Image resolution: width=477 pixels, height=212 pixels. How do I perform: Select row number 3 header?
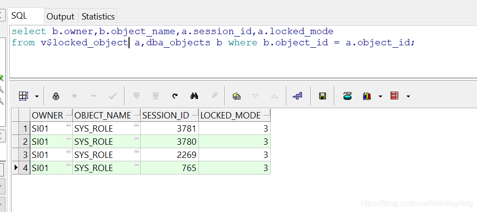(x=24, y=154)
